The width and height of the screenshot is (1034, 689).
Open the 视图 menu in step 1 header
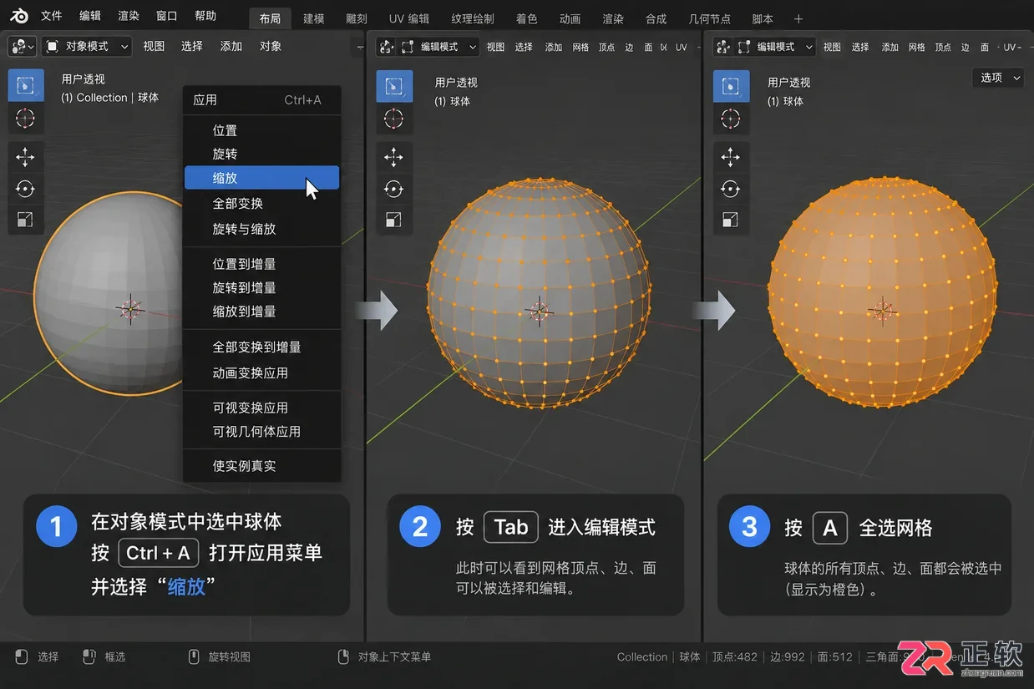154,46
